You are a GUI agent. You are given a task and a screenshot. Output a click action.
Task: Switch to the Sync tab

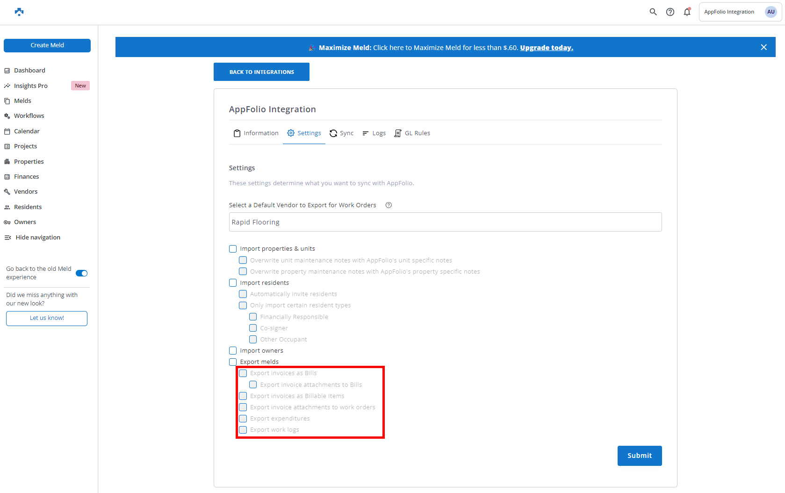(x=342, y=133)
